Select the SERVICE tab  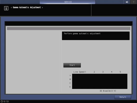click(x=68, y=2)
